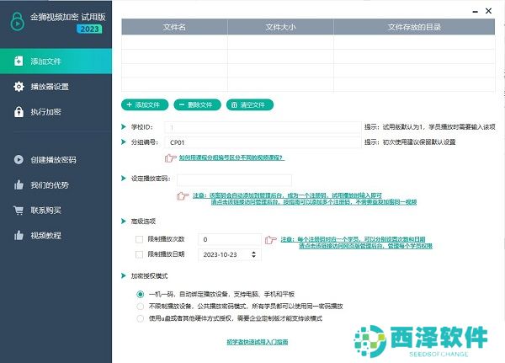Open the 注意：每个注册码对应一个学员 link
Image resolution: width=505 pixels, height=363 pixels.
[353, 239]
